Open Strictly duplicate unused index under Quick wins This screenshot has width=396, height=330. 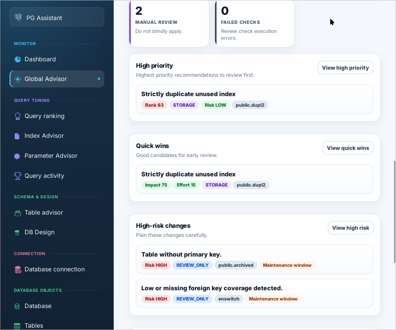(x=255, y=179)
